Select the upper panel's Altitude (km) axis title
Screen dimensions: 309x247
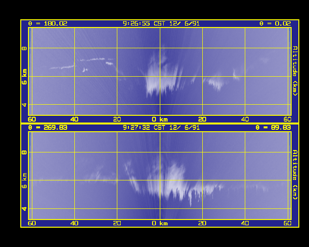pyautogui.click(x=295, y=71)
